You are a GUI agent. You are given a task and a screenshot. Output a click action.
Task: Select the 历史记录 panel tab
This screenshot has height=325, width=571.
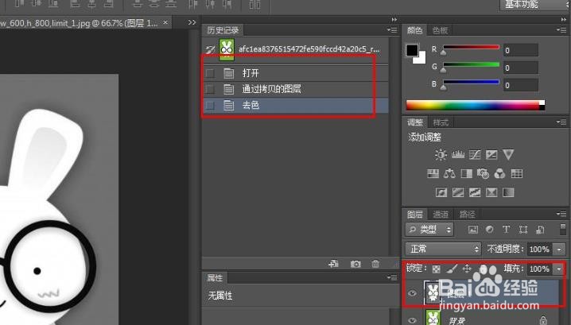(223, 30)
